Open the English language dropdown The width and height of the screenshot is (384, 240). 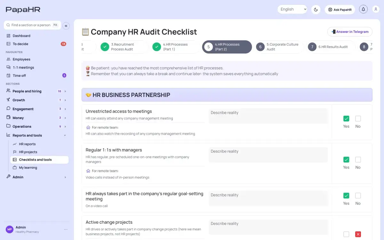292,9
